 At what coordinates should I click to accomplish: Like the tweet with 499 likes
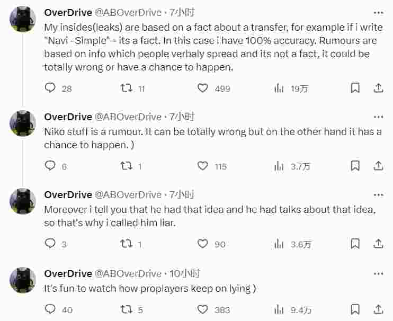pos(203,88)
